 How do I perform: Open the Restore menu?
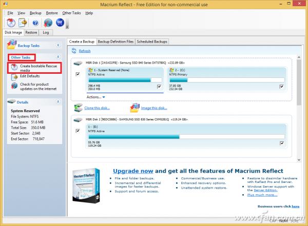tap(52, 13)
